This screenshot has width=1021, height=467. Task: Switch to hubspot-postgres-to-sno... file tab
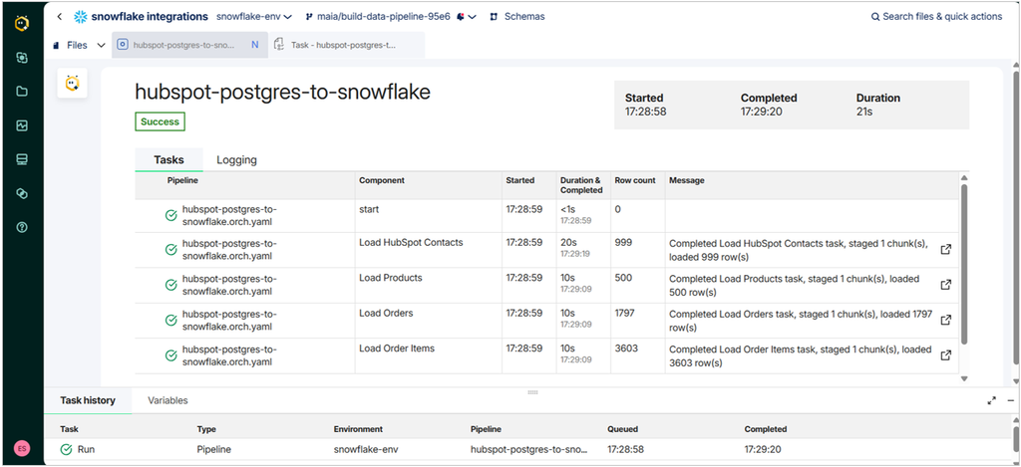coord(189,45)
